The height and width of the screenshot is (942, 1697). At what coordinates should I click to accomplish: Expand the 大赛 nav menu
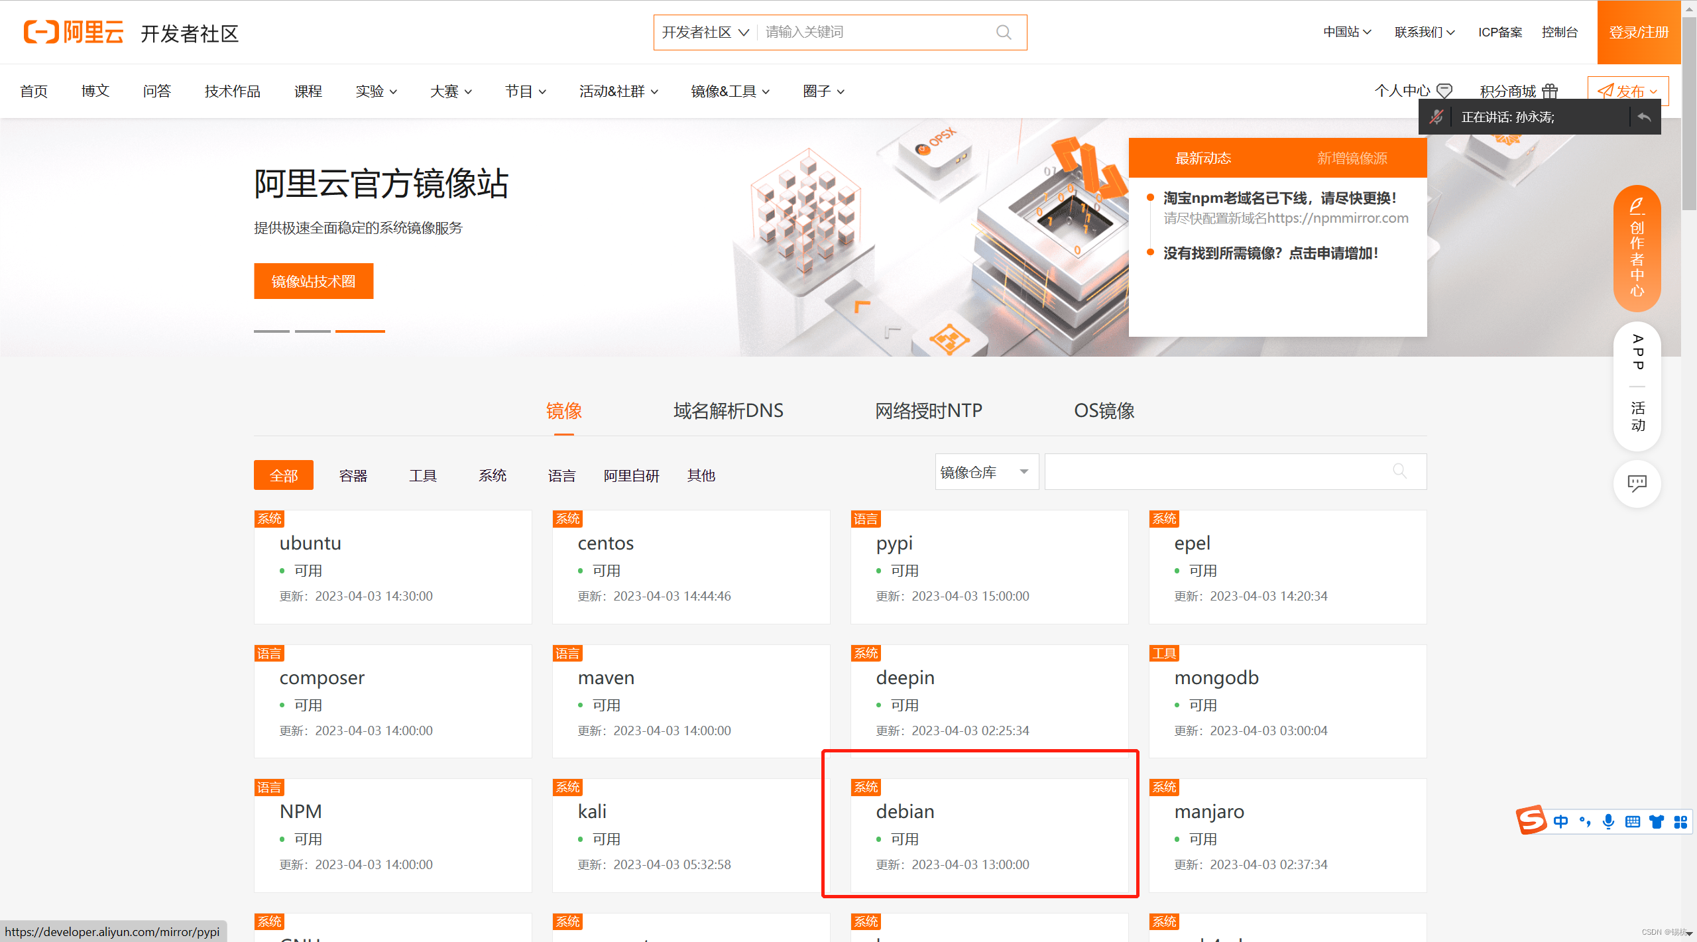click(451, 91)
